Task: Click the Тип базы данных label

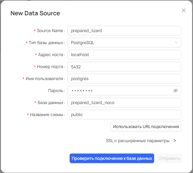Action: pos(46,43)
